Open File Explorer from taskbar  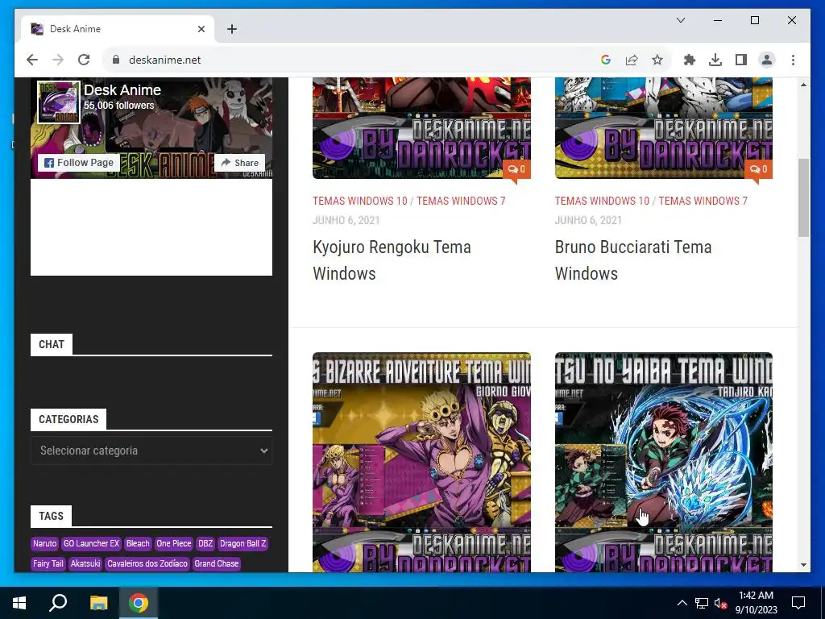point(98,603)
